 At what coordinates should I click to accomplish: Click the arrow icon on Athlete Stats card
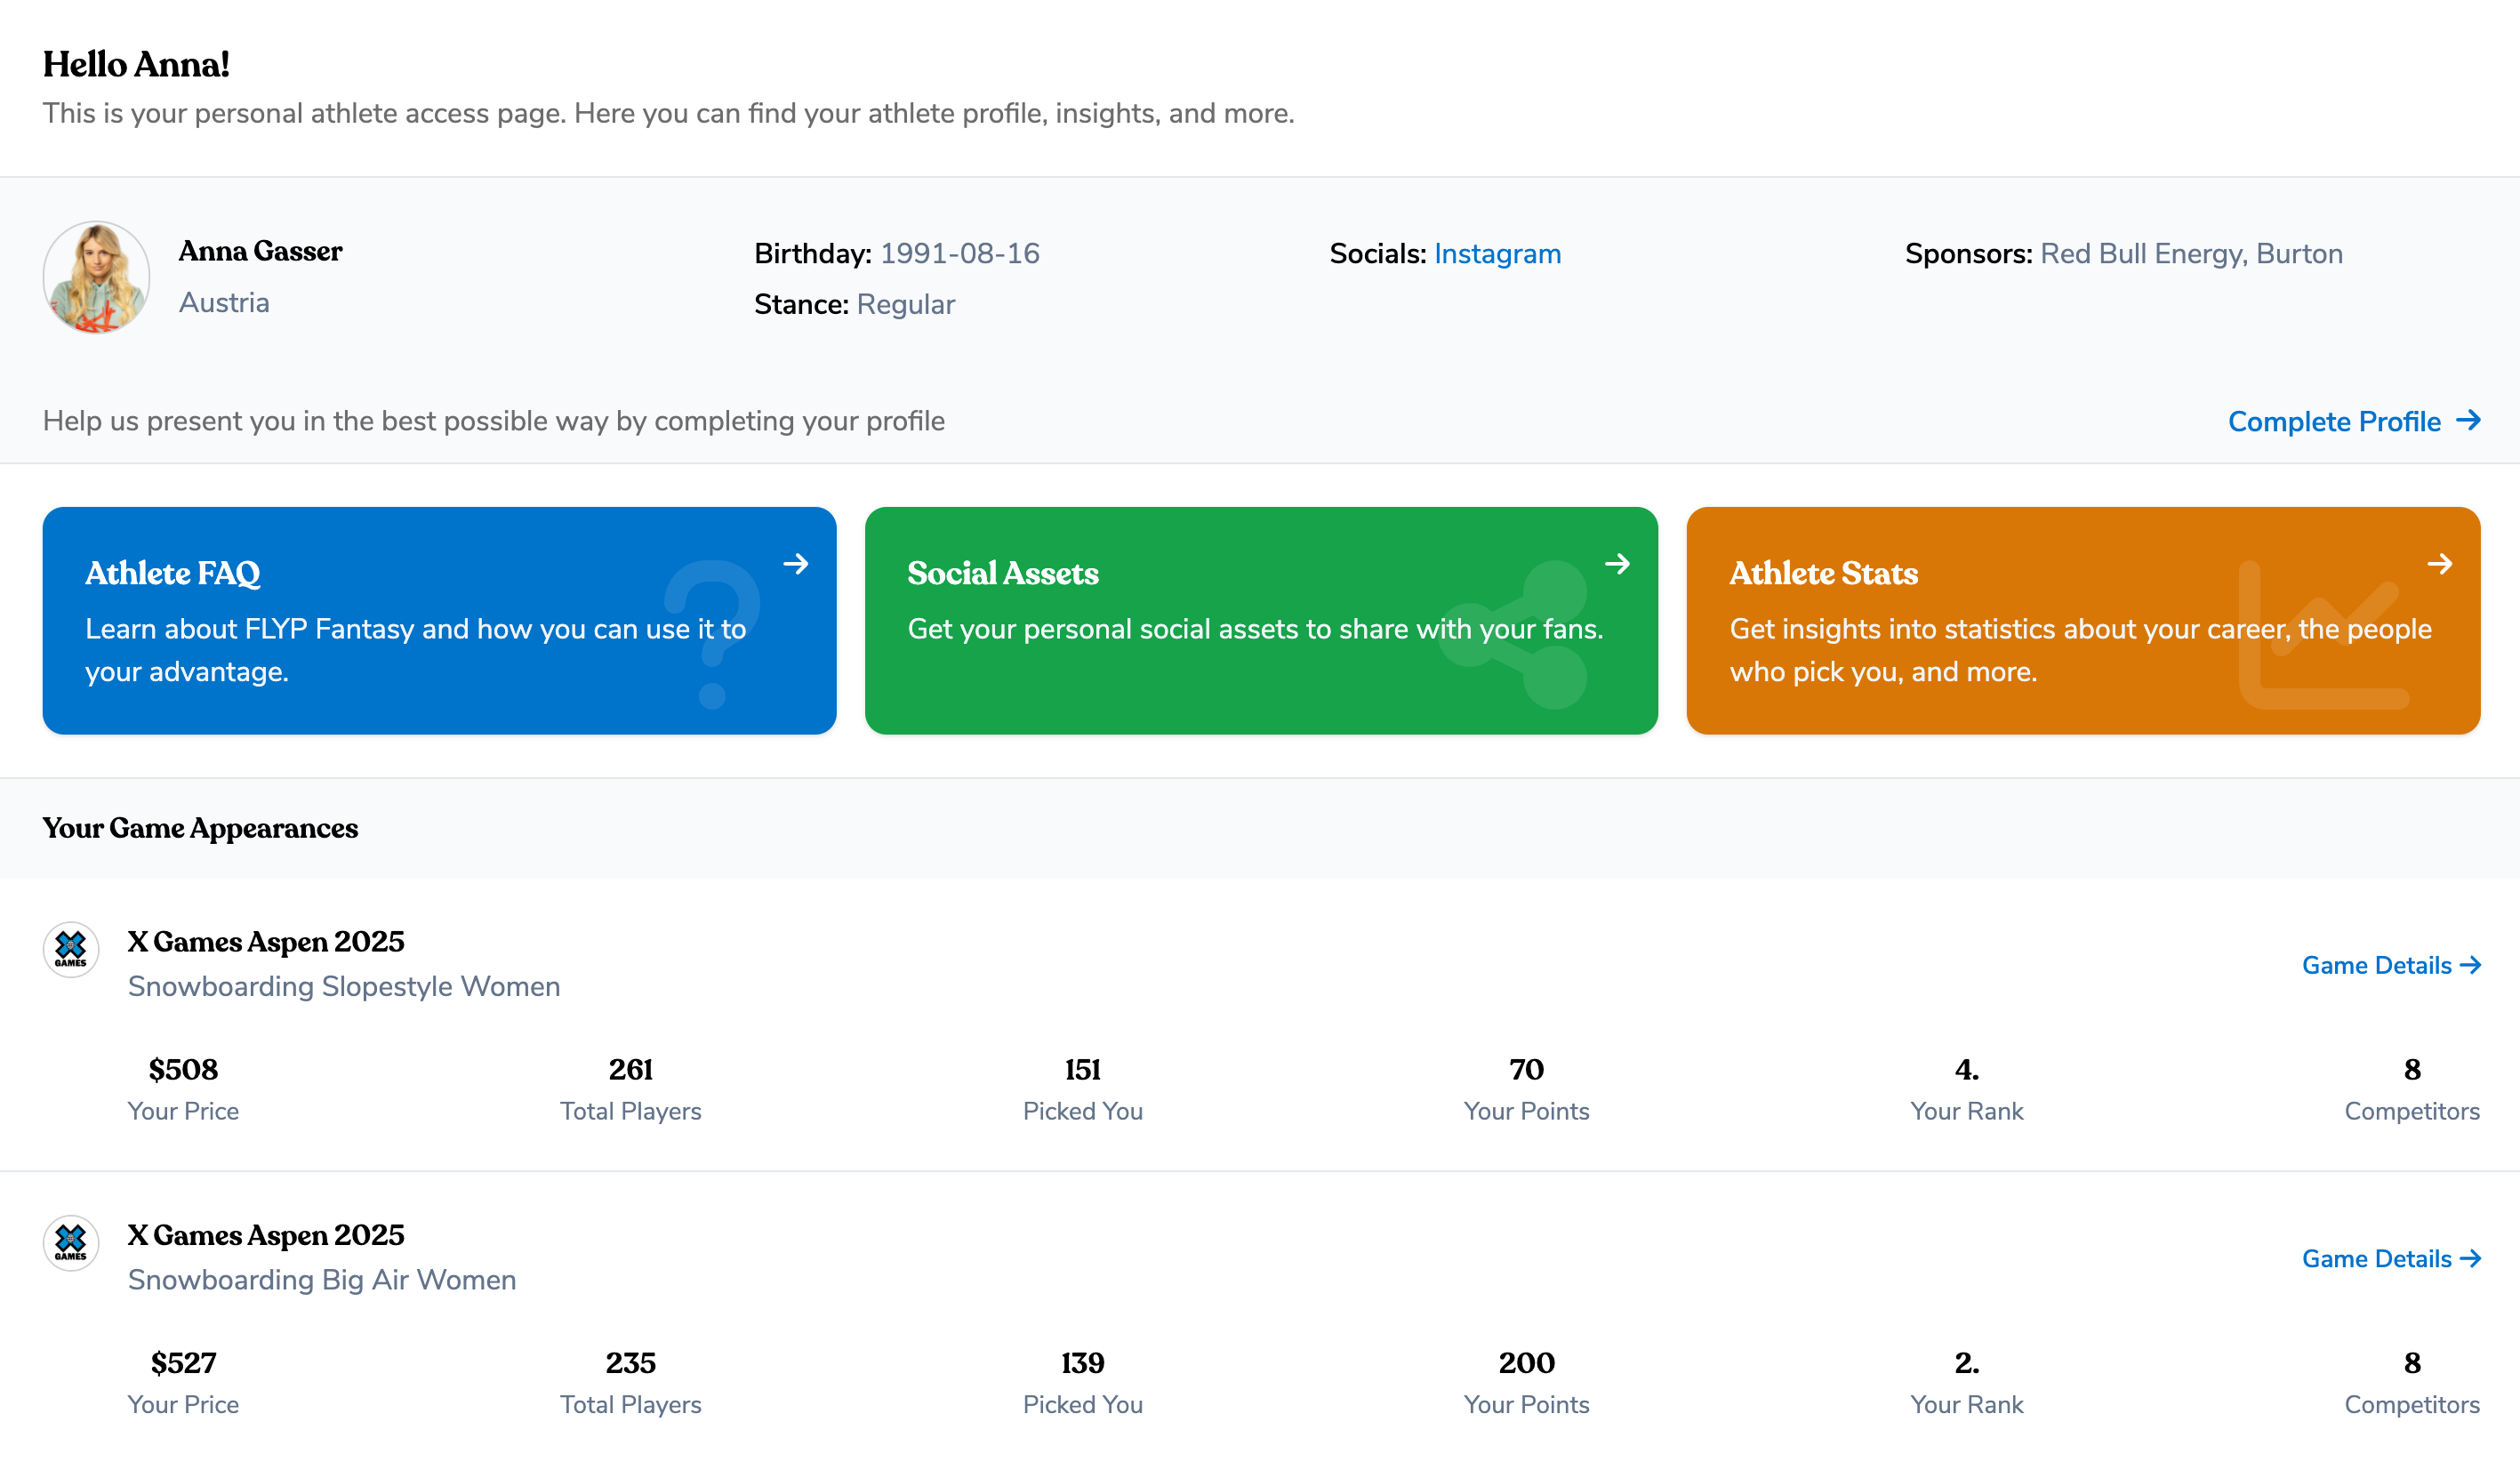[2439, 564]
